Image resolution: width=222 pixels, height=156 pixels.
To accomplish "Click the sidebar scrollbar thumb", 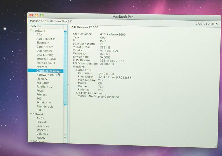I will pyautogui.click(x=65, y=68).
